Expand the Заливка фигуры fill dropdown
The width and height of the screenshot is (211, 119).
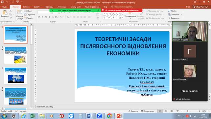point(164,11)
